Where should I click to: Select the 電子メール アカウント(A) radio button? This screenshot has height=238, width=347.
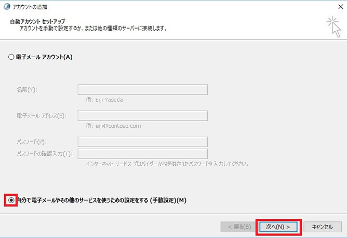click(11, 57)
